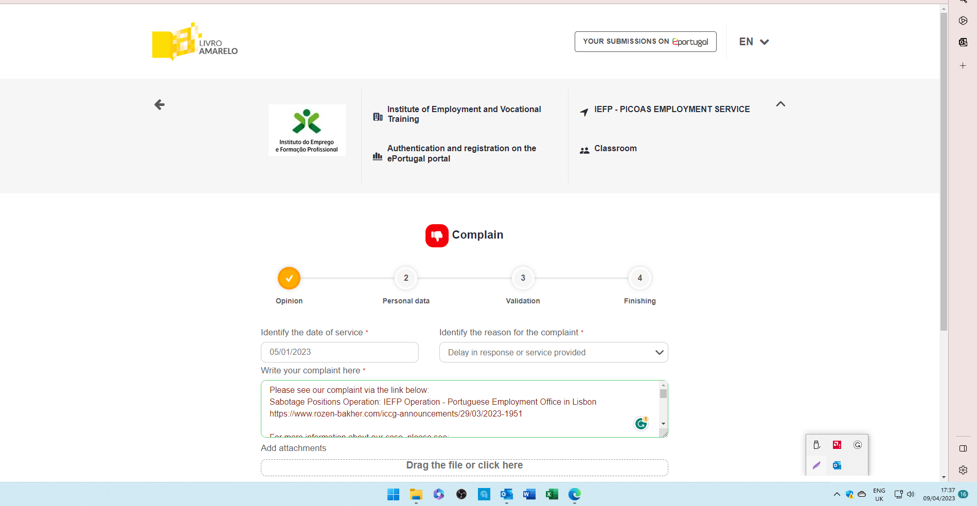Click the Complain heading text
The height and width of the screenshot is (506, 977).
(x=477, y=235)
